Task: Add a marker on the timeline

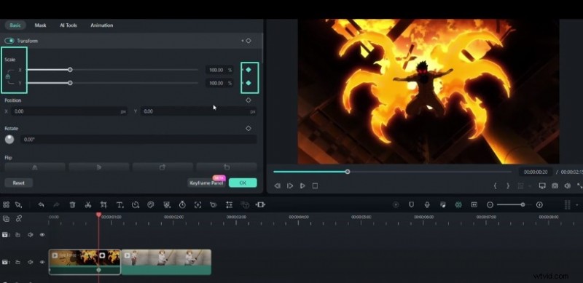Action: click(x=411, y=204)
